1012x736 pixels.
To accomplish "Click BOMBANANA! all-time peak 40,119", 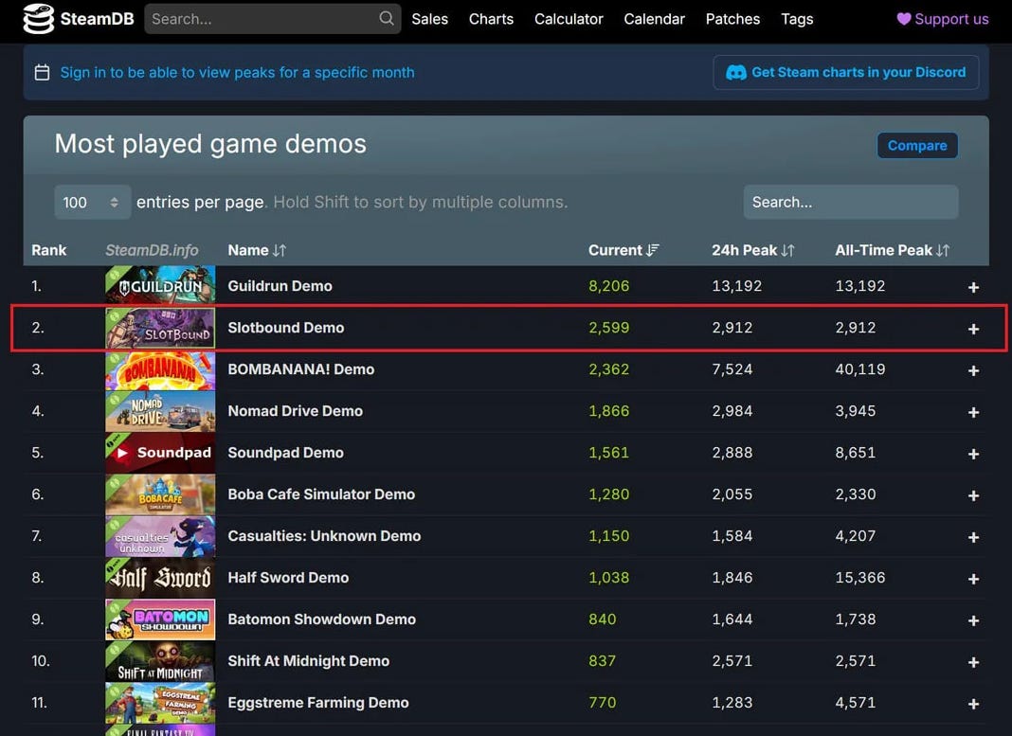I will pos(859,369).
